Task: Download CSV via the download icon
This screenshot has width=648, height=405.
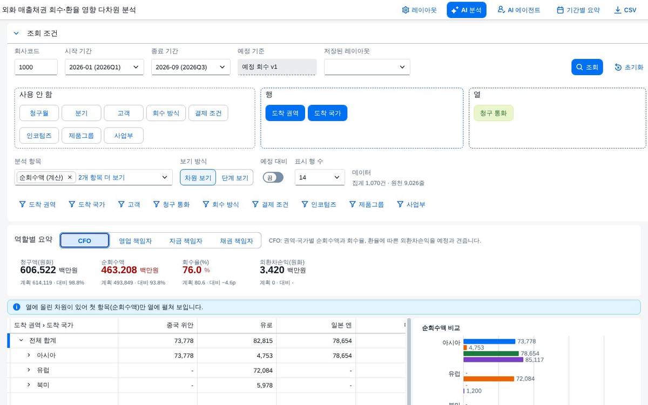Action: (618, 10)
